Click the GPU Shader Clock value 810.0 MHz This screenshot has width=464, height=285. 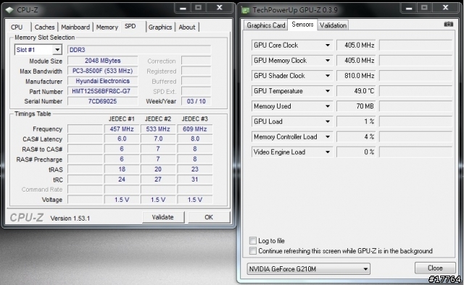(356, 76)
